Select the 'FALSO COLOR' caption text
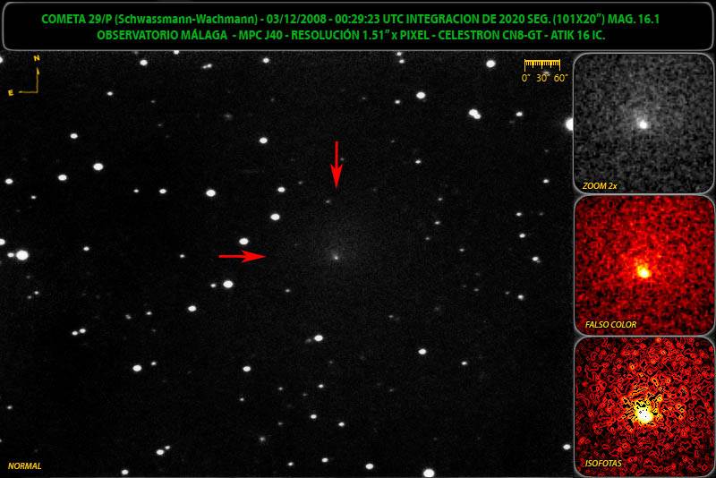The image size is (716, 478). click(610, 325)
